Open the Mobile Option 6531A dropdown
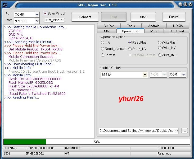Viewport: 194px width, 159px height. point(145,75)
